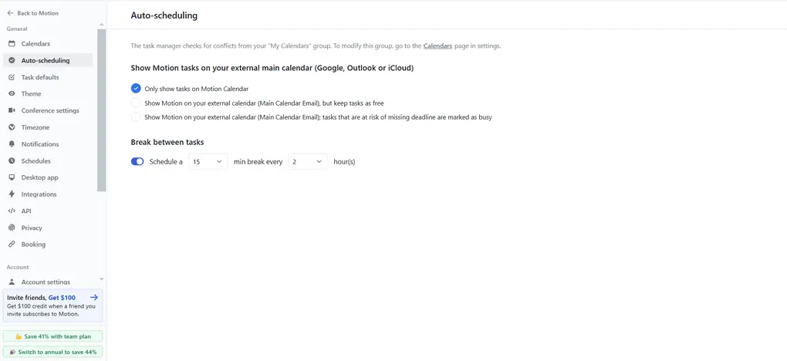
Task: Click Get $100 invite link
Action: [x=62, y=298]
